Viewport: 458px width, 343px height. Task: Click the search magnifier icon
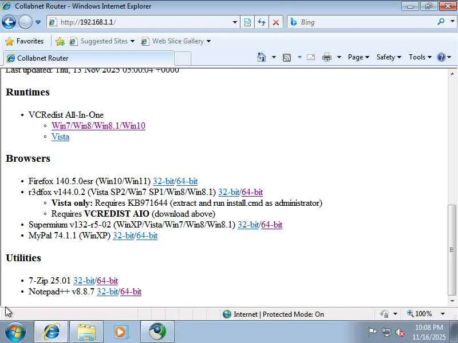click(441, 22)
